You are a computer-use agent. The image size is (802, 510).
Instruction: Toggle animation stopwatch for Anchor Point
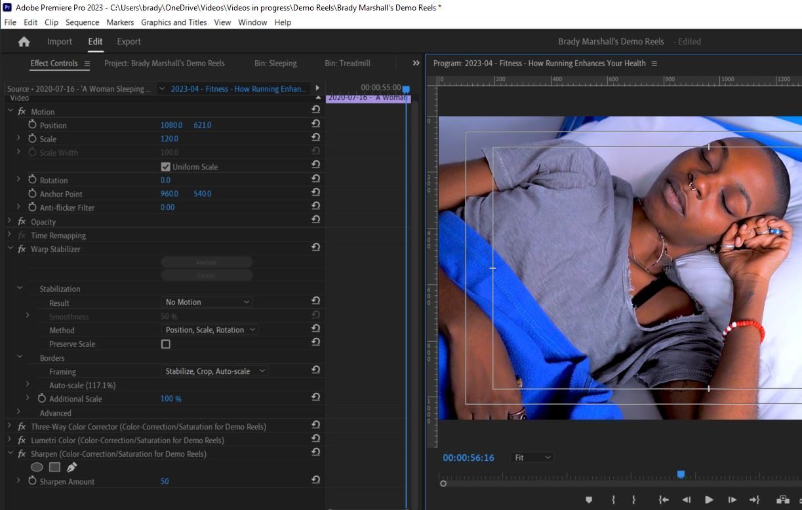(32, 193)
